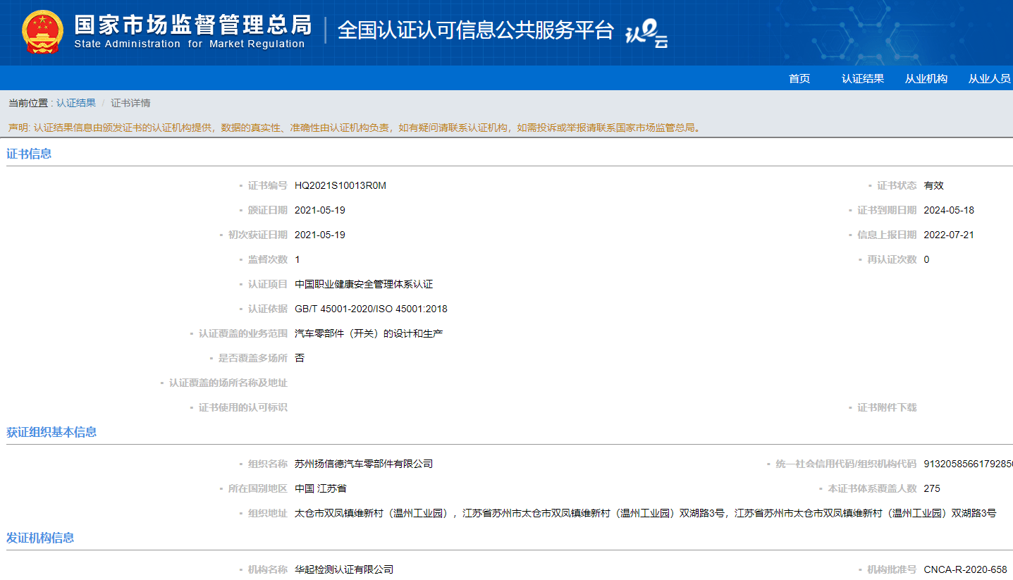Viewport: 1013px width, 580px height.
Task: Click report date 2022-07-21
Action: 949,235
